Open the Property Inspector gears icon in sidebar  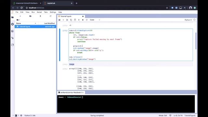click(12, 38)
